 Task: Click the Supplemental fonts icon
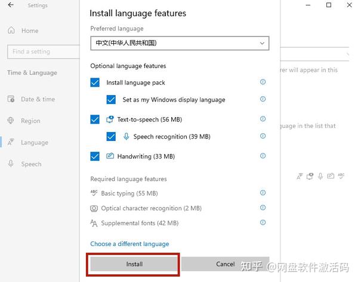(x=94, y=223)
